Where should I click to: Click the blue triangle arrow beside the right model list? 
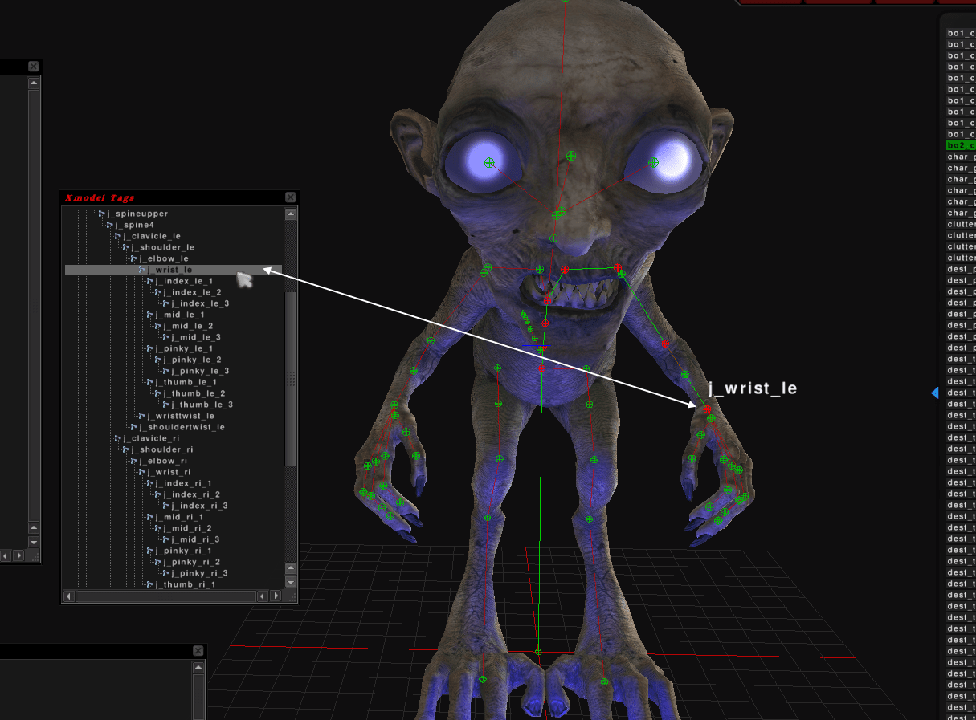pos(934,393)
